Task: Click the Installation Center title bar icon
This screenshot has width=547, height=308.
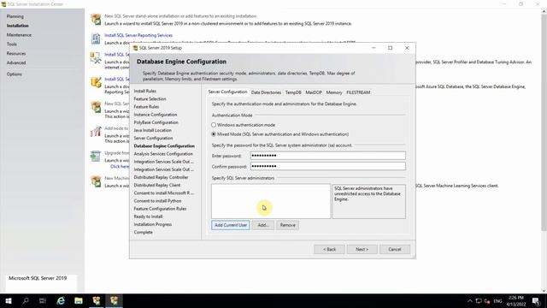Action: point(3,4)
